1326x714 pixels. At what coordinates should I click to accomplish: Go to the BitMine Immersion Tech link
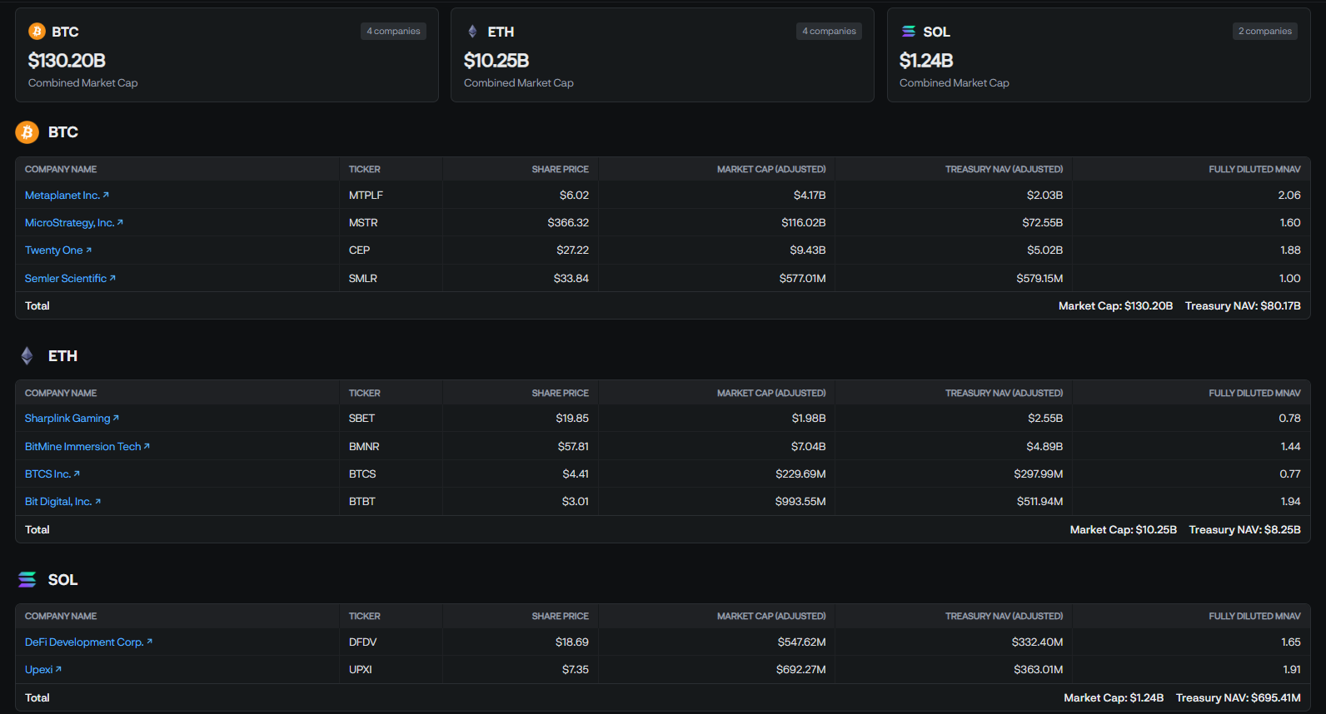(x=83, y=447)
